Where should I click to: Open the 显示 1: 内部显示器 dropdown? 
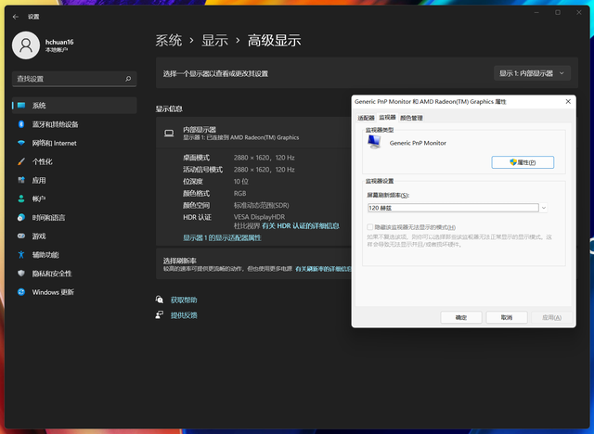pyautogui.click(x=532, y=73)
